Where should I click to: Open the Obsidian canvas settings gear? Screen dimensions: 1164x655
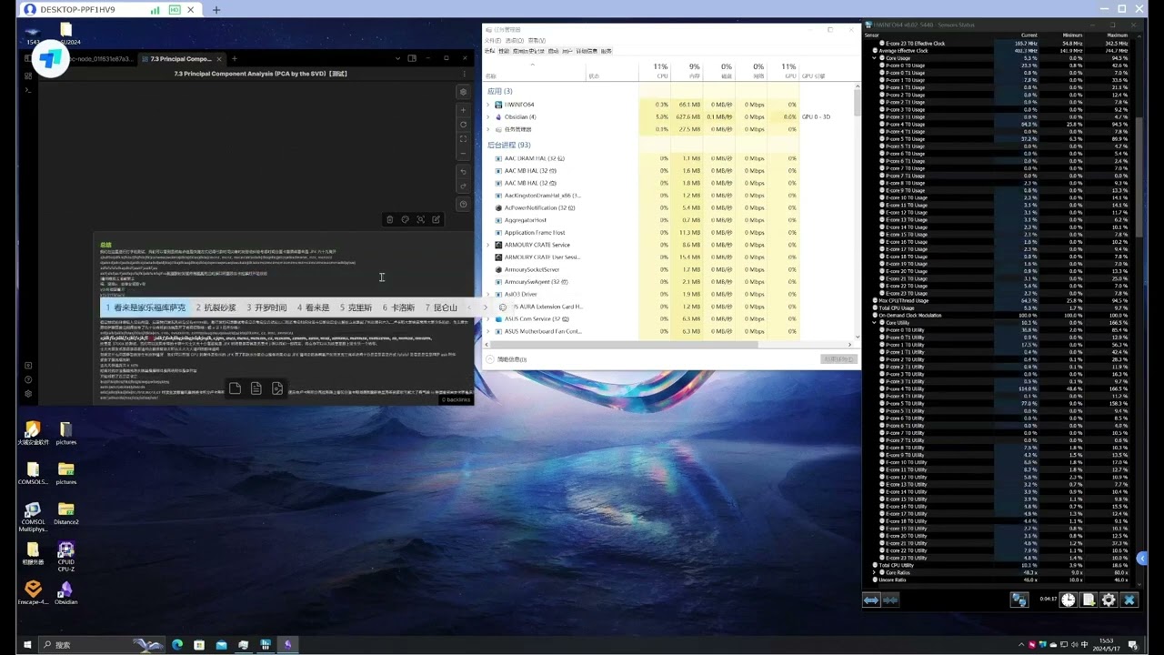click(464, 92)
